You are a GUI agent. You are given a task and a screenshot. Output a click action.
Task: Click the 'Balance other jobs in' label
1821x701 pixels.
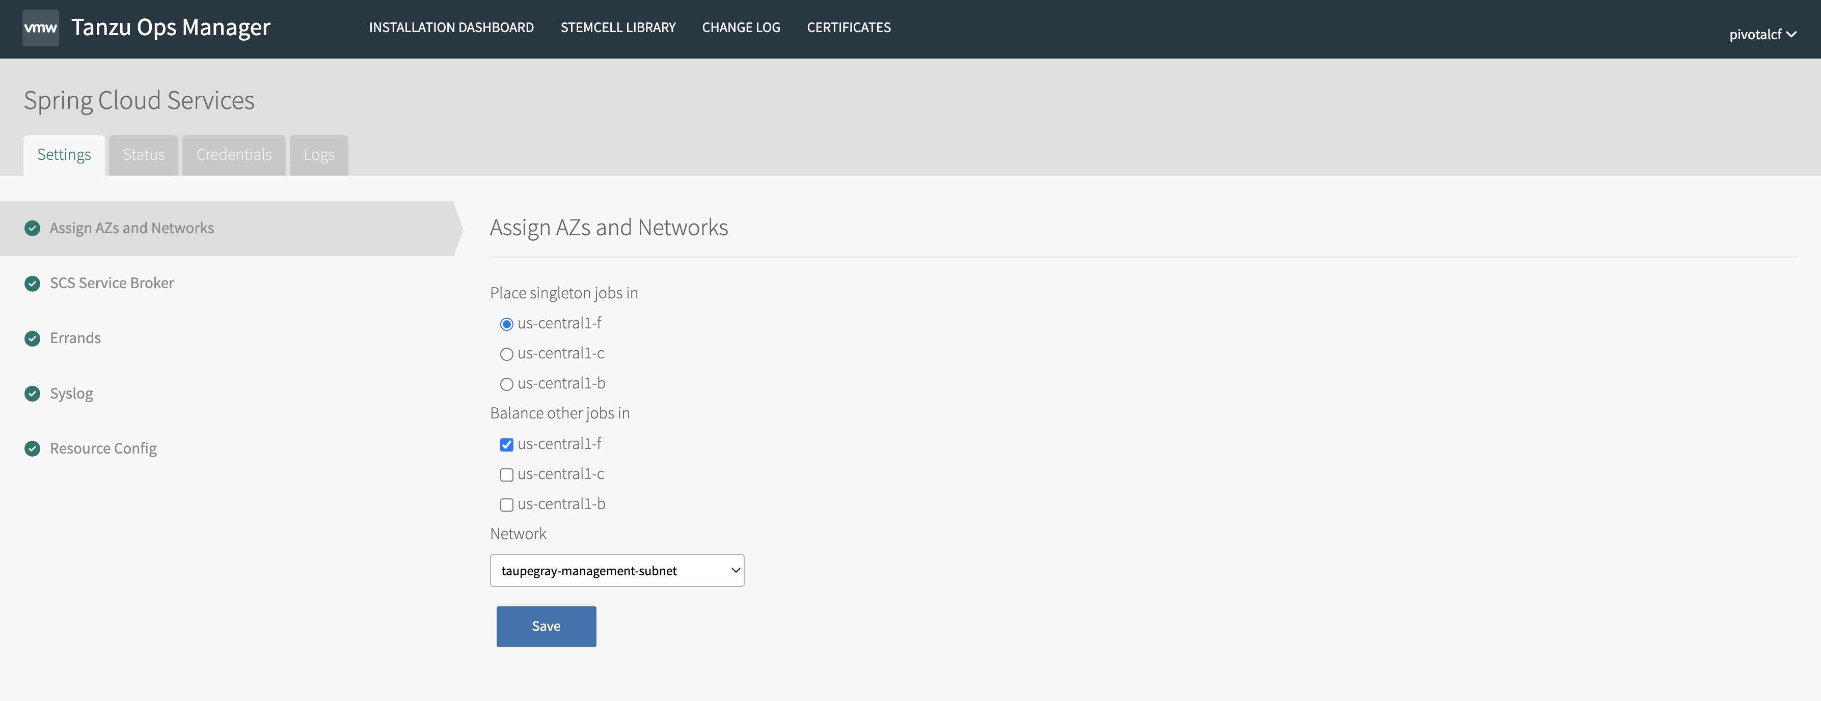[x=559, y=413]
